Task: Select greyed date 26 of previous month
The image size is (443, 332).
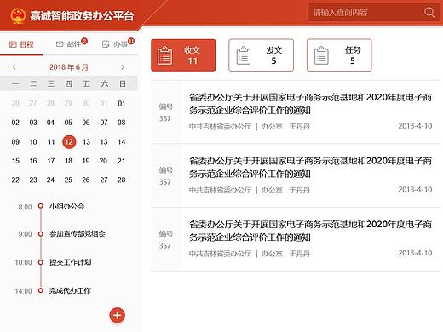Action: click(x=15, y=103)
